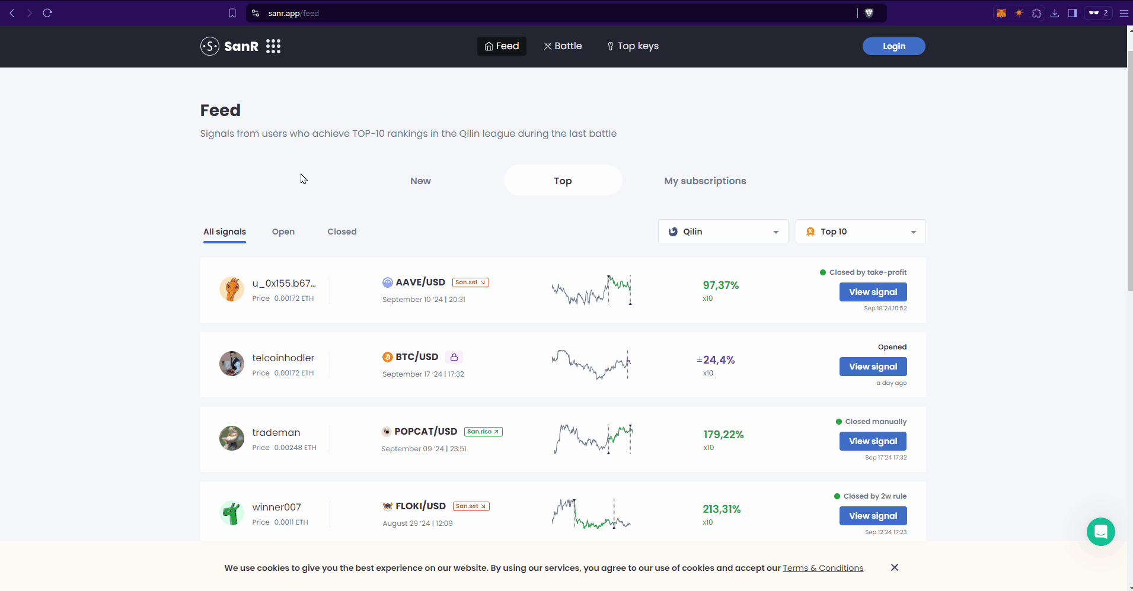Toggle the browser sidebar panel
The image size is (1133, 591).
pyautogui.click(x=1072, y=13)
